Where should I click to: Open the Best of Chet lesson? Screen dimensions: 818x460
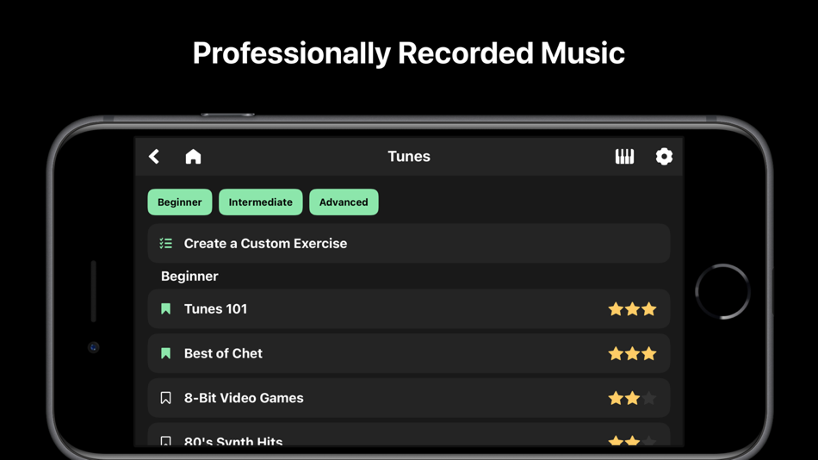pos(409,353)
